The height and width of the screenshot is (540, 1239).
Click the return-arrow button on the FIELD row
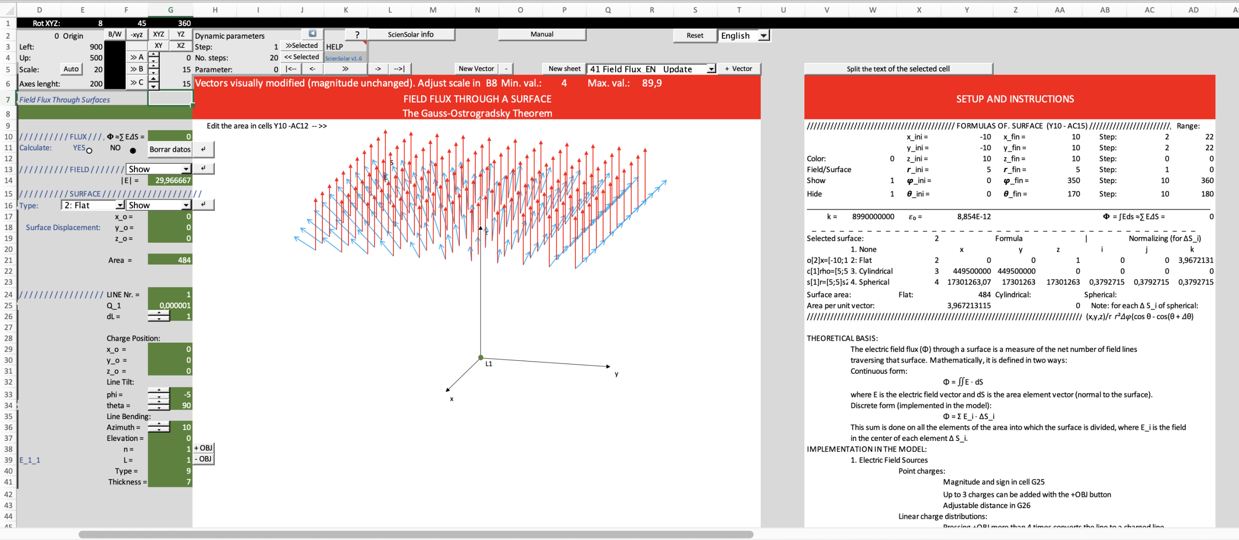click(204, 169)
